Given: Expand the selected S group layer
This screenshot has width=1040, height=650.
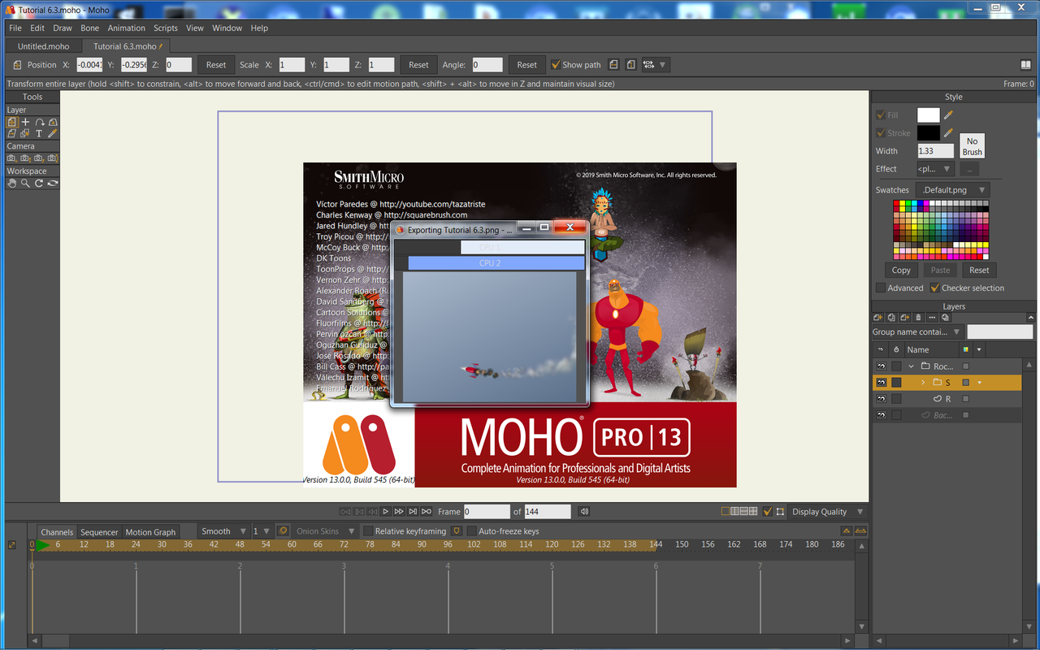Looking at the screenshot, I should point(923,382).
